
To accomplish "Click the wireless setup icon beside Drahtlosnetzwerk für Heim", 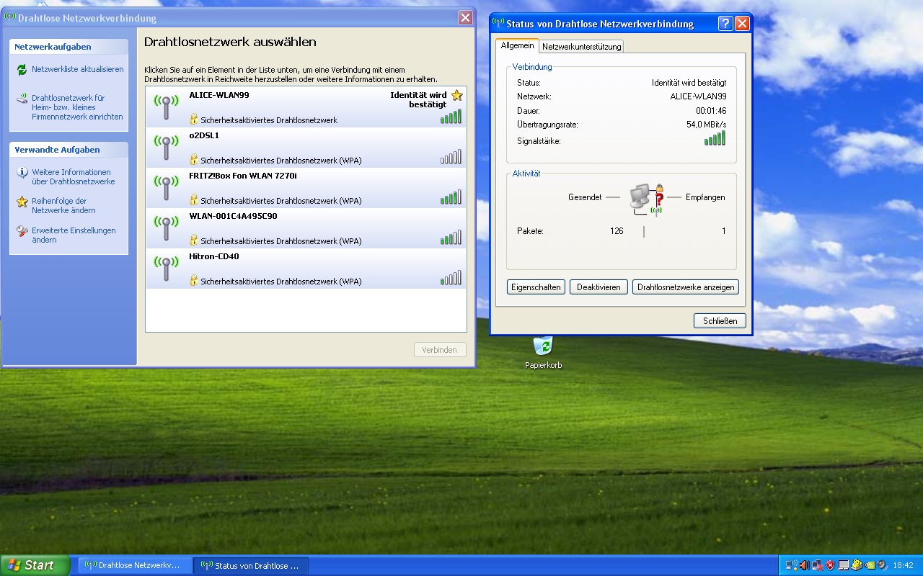I will point(22,98).
